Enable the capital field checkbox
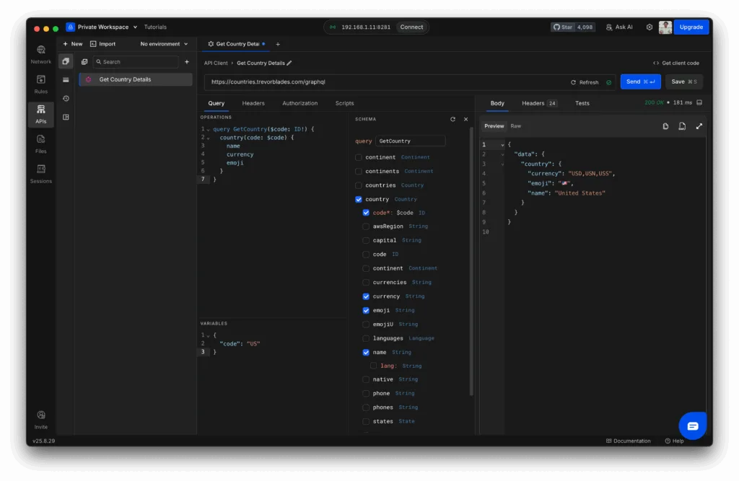Screen dimensions: 739x481 366,240
